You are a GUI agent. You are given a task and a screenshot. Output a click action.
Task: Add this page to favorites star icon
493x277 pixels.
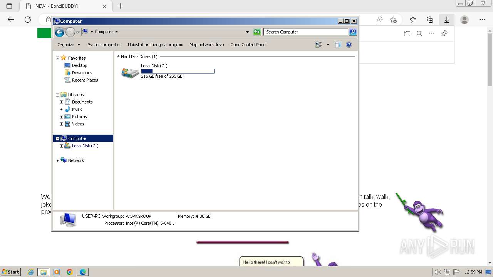(393, 20)
